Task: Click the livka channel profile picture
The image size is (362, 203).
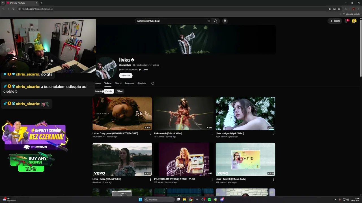Action: pyautogui.click(x=106, y=68)
